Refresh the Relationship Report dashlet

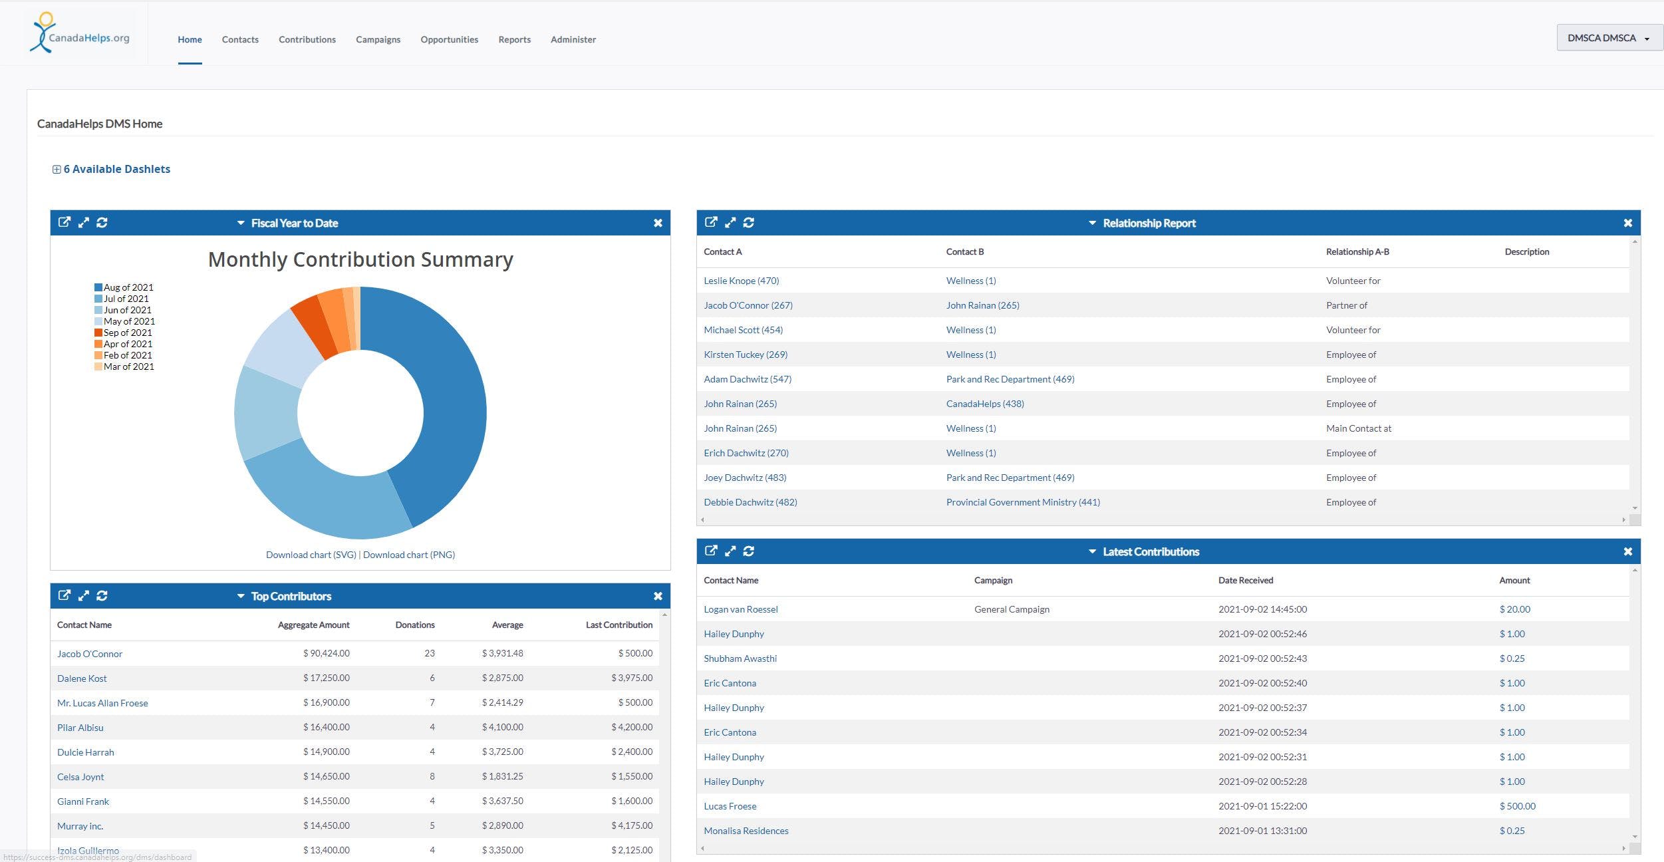point(748,222)
